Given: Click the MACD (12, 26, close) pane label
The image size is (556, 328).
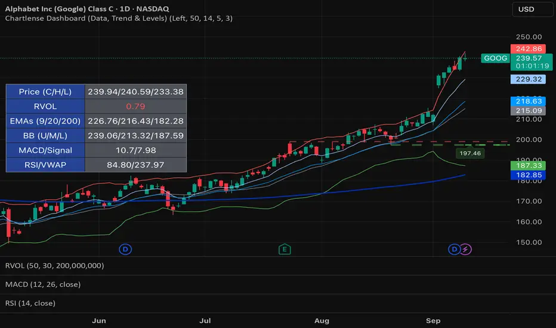Looking at the screenshot, I should point(43,284).
